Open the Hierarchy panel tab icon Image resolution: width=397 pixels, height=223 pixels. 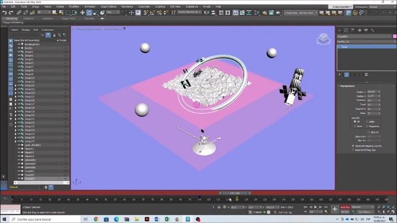[x=353, y=30]
